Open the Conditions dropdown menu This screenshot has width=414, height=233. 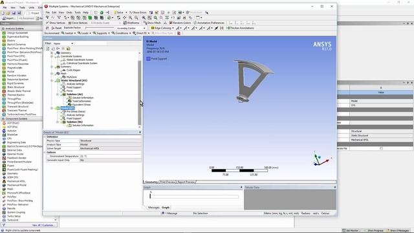pyautogui.click(x=121, y=33)
